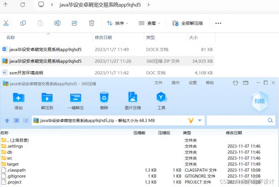
Task: Click the orange V icon in 360压缩 path bar
Action: pyautogui.click(x=191, y=120)
